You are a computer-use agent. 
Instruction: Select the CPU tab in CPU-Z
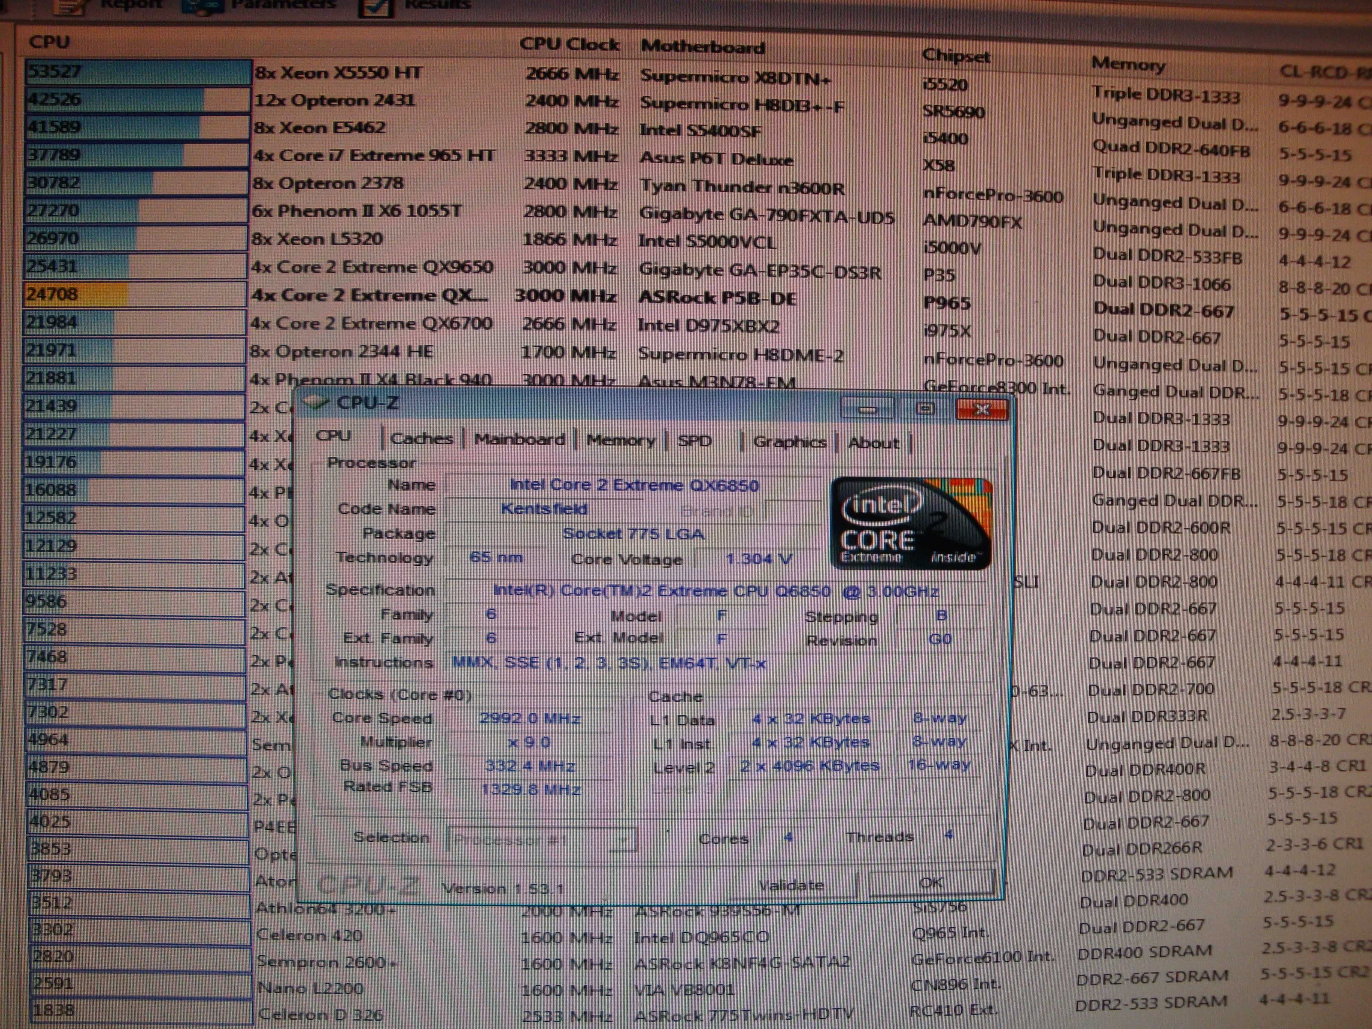pos(334,436)
